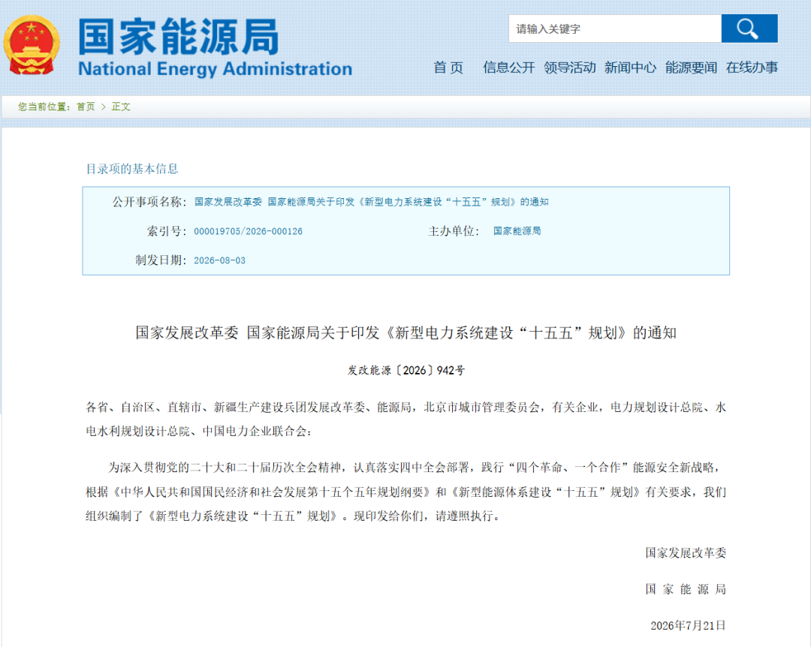Click the signature 国家发展改革委

coord(686,553)
